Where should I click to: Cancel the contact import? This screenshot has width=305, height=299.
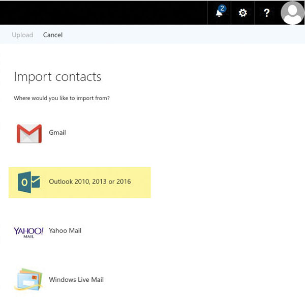53,35
